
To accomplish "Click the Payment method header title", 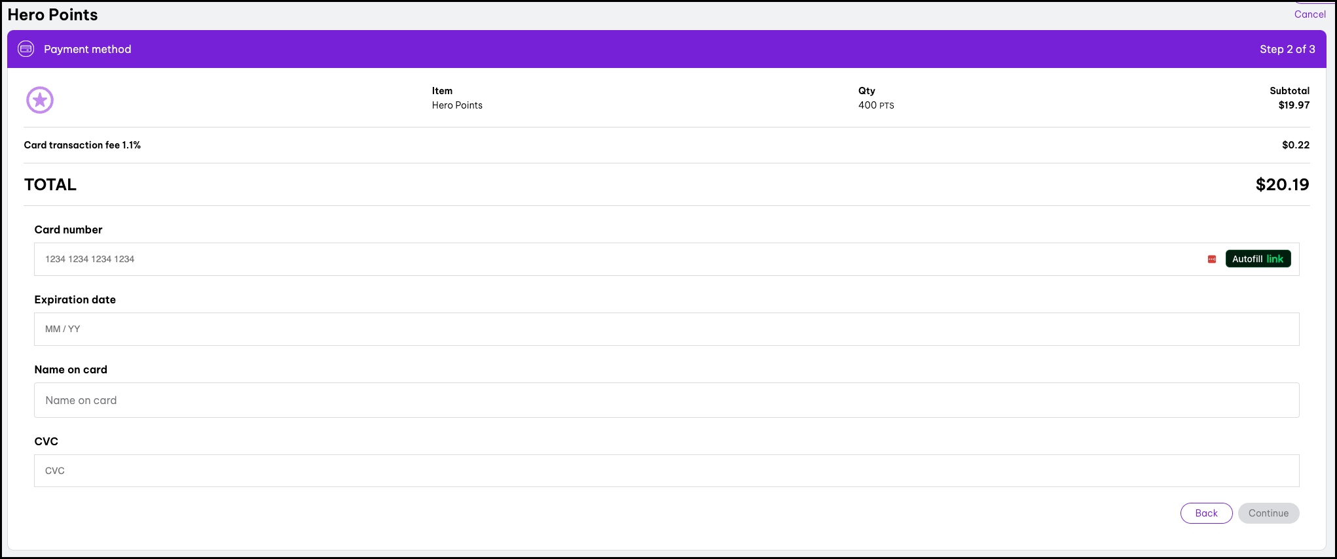I will click(x=88, y=49).
